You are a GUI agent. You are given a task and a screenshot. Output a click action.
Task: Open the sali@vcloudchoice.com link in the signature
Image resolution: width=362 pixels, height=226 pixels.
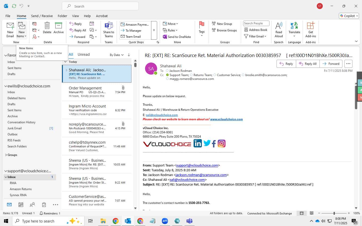[x=162, y=115]
